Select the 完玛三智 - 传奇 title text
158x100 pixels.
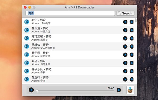[x=41, y=36]
